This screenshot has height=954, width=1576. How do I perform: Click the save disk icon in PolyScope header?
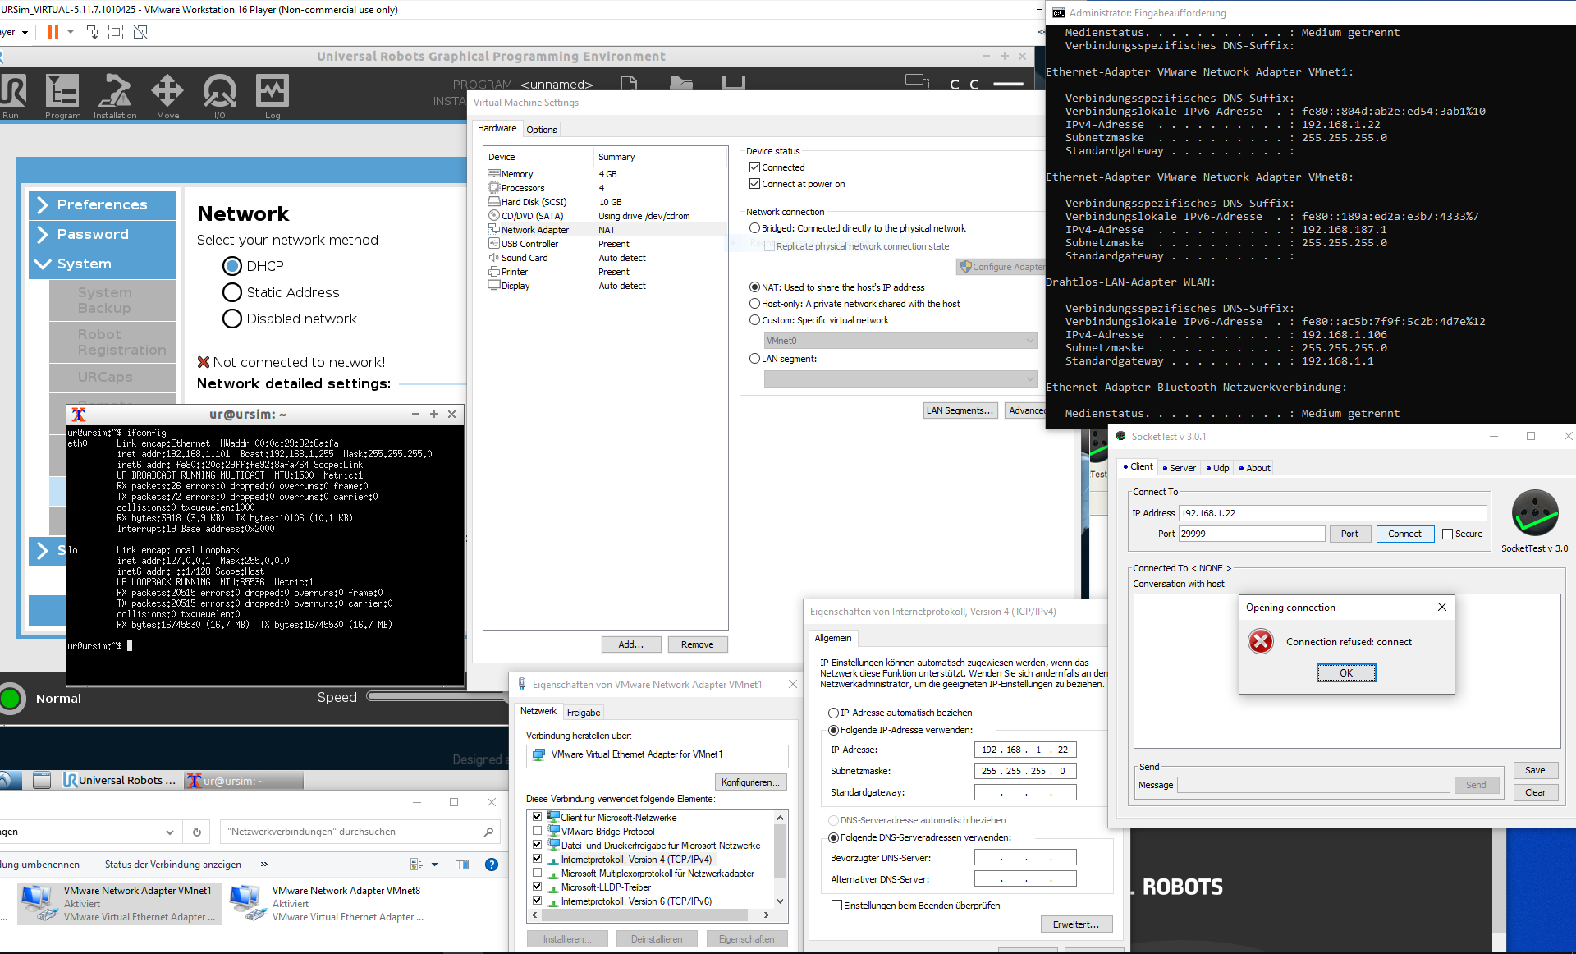[734, 82]
